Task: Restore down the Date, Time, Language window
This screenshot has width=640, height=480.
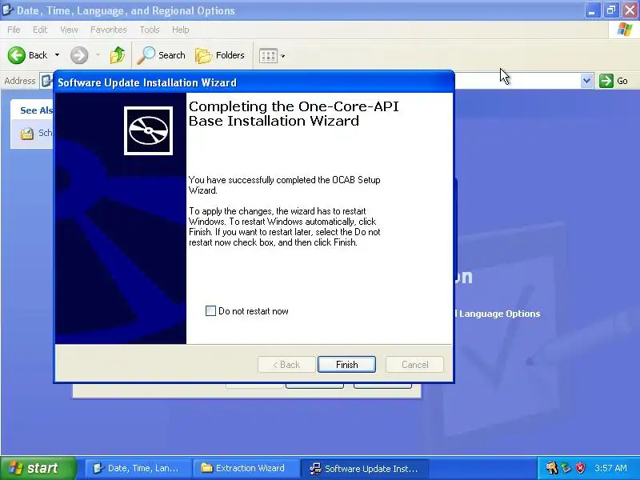Action: [610, 10]
